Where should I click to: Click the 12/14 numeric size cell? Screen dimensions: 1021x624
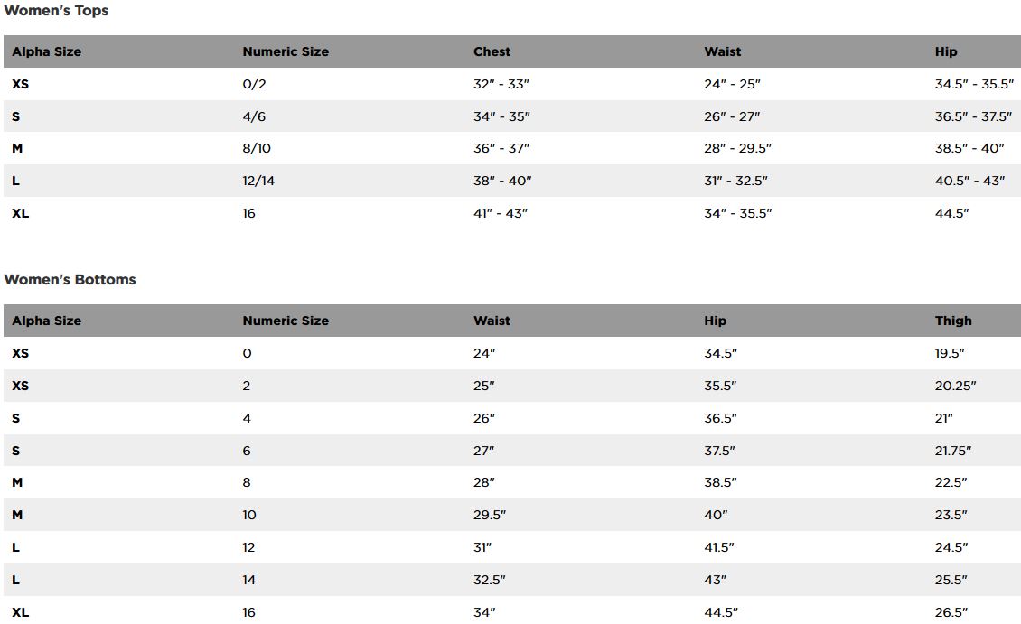click(258, 181)
